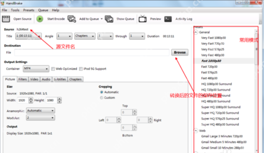Select the Very Fast 480p30 preset
The height and width of the screenshot is (153, 264).
click(213, 55)
